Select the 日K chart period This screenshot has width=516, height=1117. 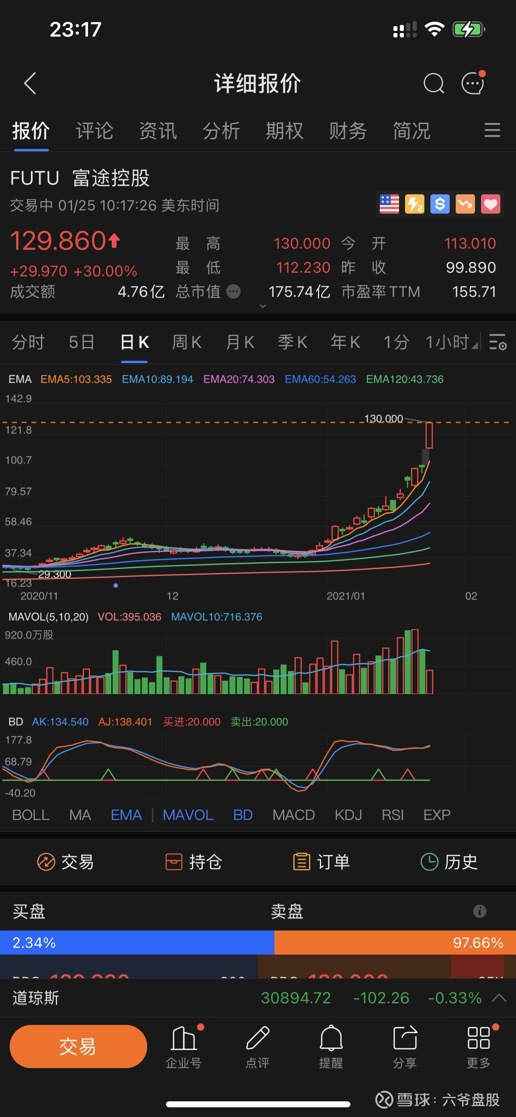134,342
